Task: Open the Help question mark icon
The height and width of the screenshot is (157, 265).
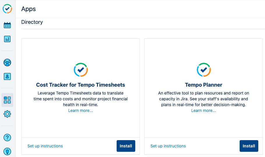Action: (7, 138)
